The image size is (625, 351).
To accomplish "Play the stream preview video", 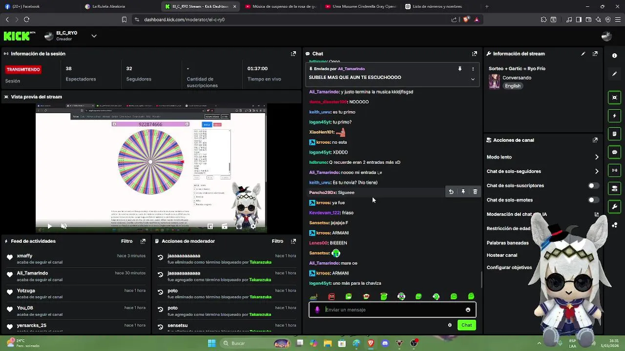I will [x=49, y=226].
